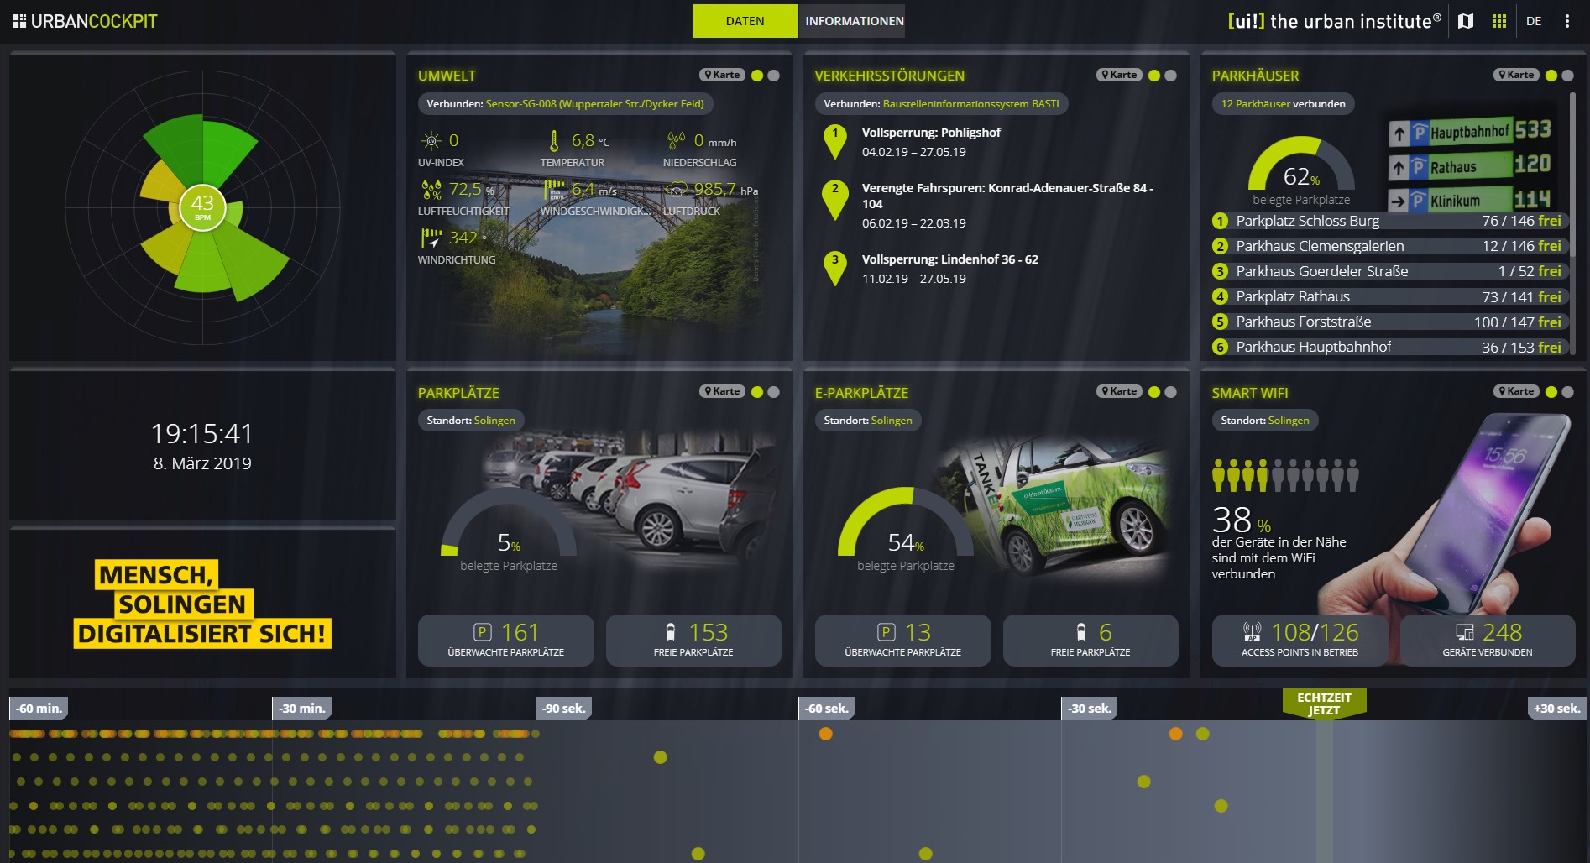Viewport: 1590px width, 863px height.
Task: Switch to the Informationen tab
Action: (854, 21)
